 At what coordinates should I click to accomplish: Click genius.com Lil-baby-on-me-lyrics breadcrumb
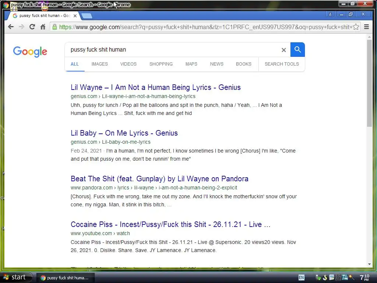pos(110,142)
